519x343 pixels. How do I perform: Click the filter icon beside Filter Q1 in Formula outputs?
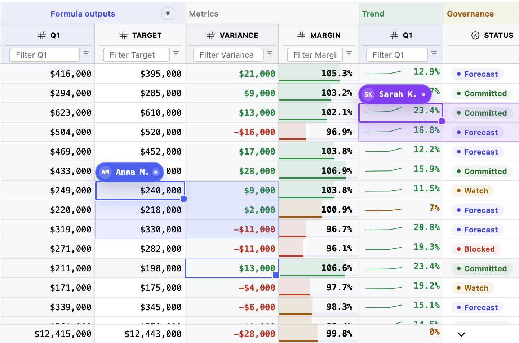(x=86, y=54)
